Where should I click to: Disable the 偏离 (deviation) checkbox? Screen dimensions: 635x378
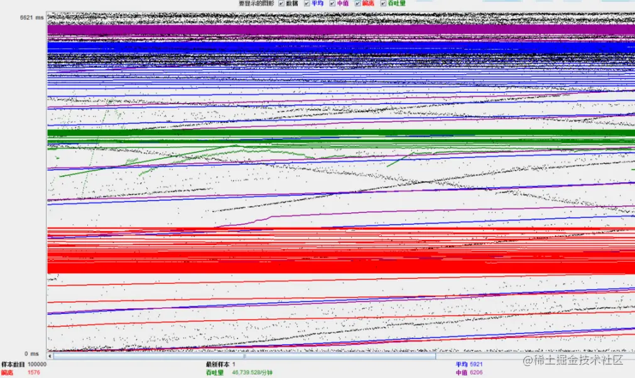click(x=358, y=3)
